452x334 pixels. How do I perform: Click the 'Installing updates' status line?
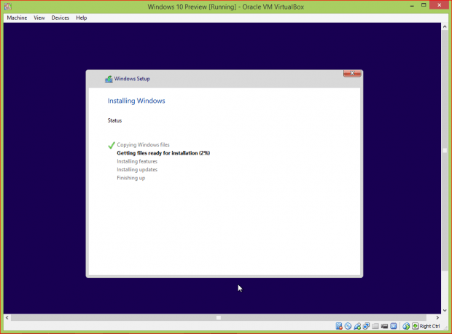[x=137, y=170]
